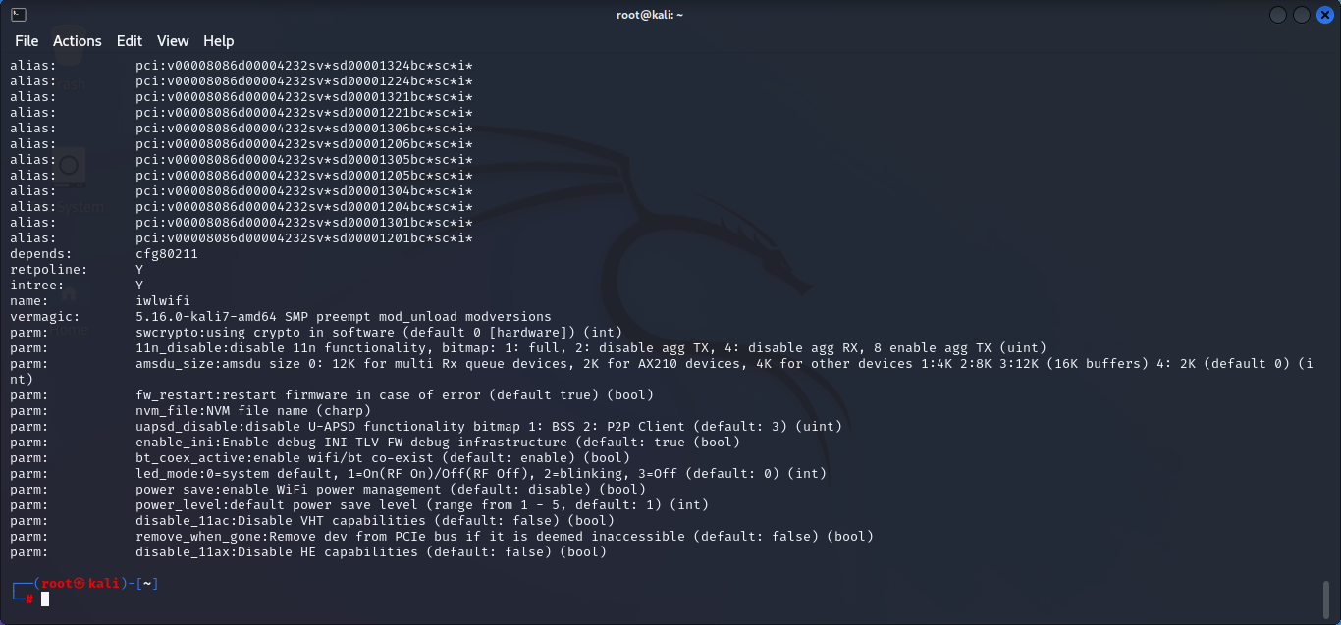Open the Edit menu

129,41
